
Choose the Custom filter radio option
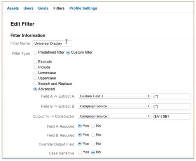pyautogui.click(x=68, y=52)
